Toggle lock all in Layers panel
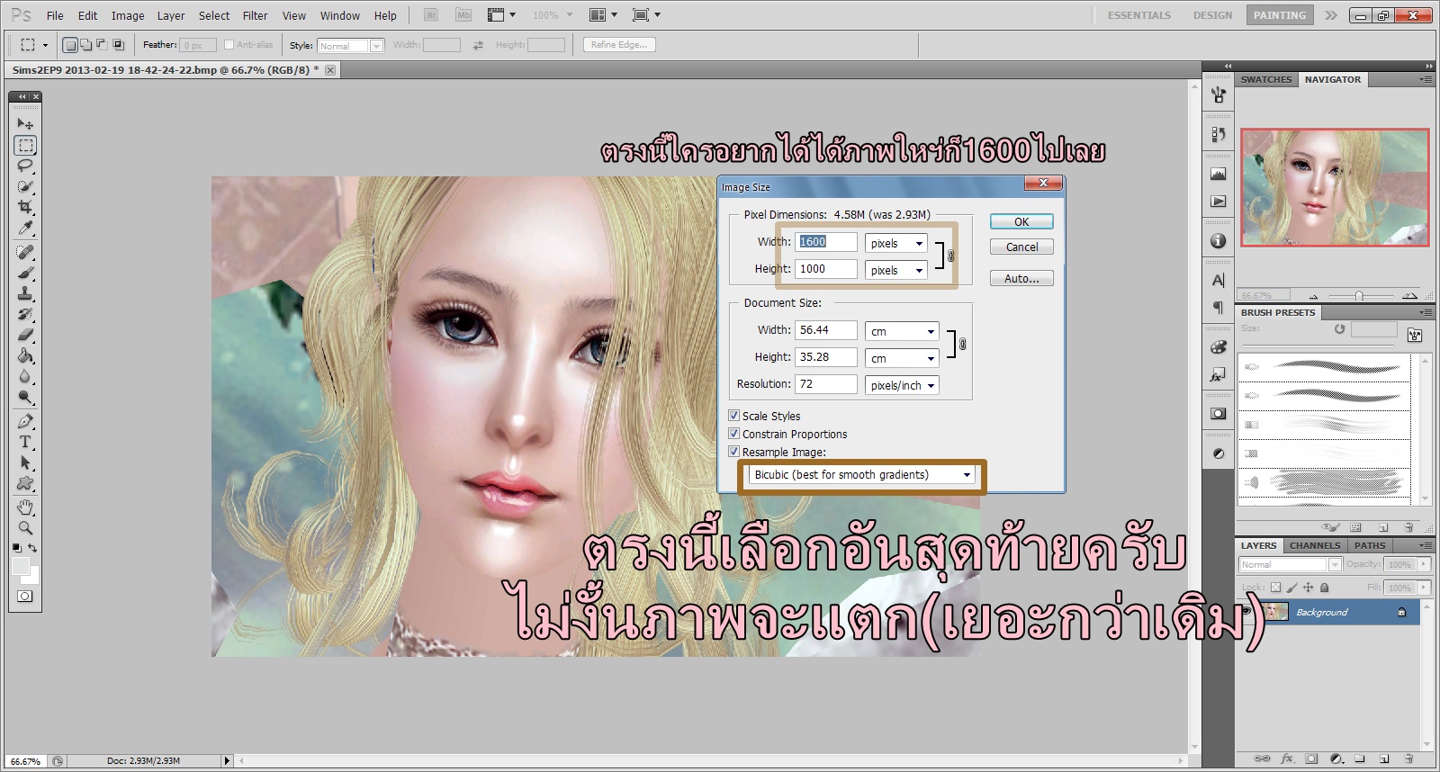This screenshot has width=1440, height=772. [1325, 588]
